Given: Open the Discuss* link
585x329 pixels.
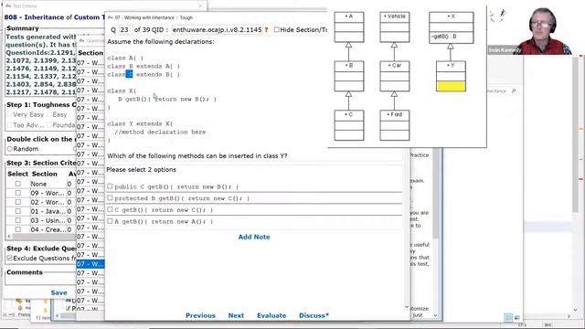Looking at the screenshot, I should click(314, 315).
